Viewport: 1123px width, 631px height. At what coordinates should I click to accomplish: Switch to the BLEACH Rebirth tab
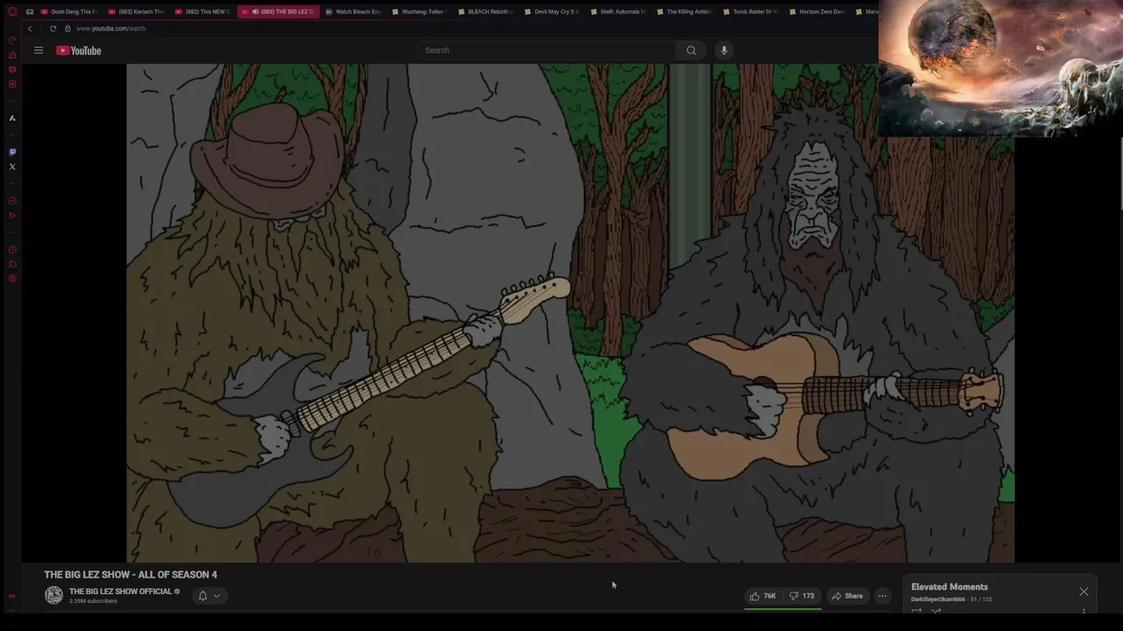(485, 11)
